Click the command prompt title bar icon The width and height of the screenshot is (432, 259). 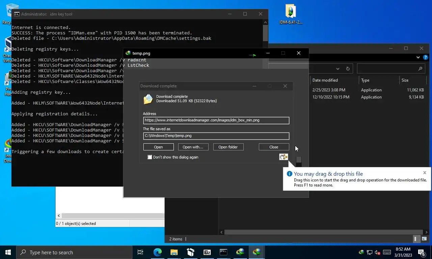pos(17,14)
